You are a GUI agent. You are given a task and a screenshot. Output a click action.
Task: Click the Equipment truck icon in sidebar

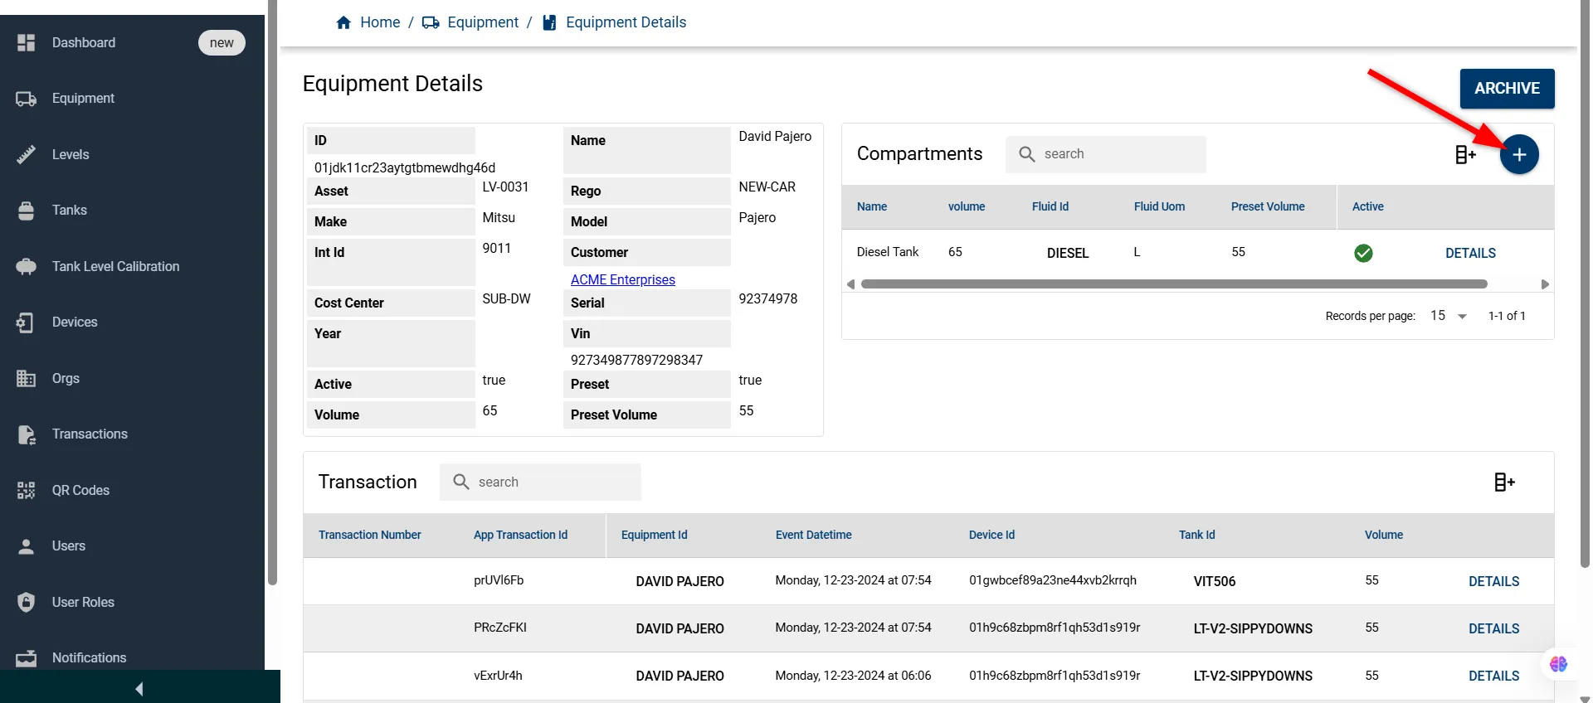coord(27,99)
